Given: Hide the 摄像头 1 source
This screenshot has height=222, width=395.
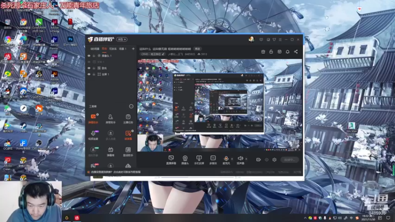Looking at the screenshot, I should click(89, 56).
